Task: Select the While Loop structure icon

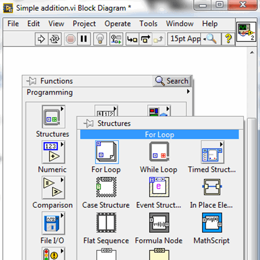Action: point(159,152)
